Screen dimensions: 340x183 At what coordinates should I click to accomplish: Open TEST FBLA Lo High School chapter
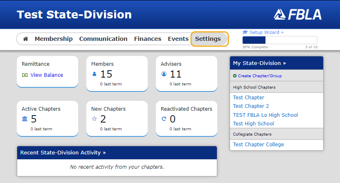tap(266, 115)
